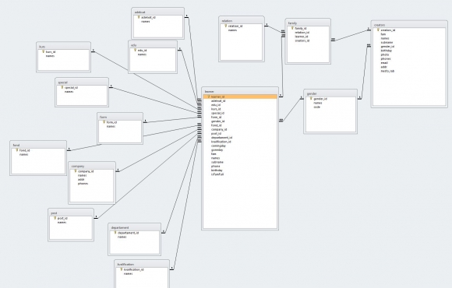Select the gender table header
The image size is (452, 288).
[330, 93]
